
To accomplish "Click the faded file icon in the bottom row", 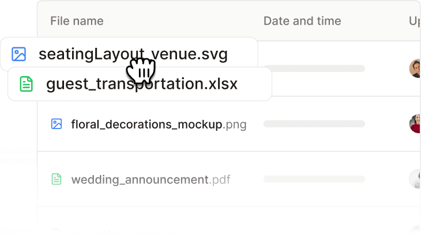I will click(57, 230).
